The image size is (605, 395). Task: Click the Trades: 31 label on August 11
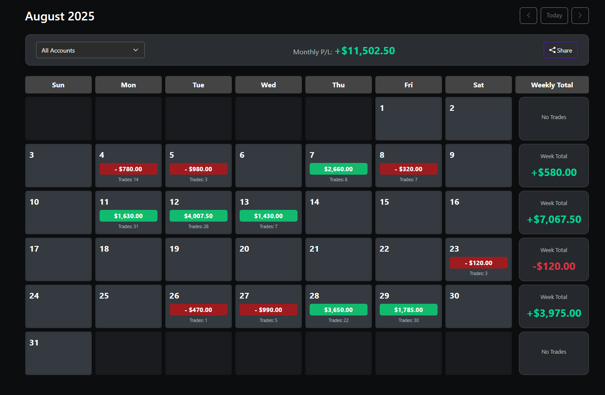pyautogui.click(x=128, y=226)
